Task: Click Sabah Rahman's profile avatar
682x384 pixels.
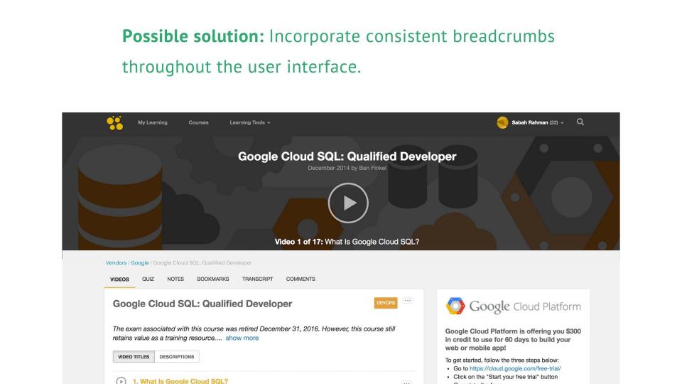Action: coord(502,123)
